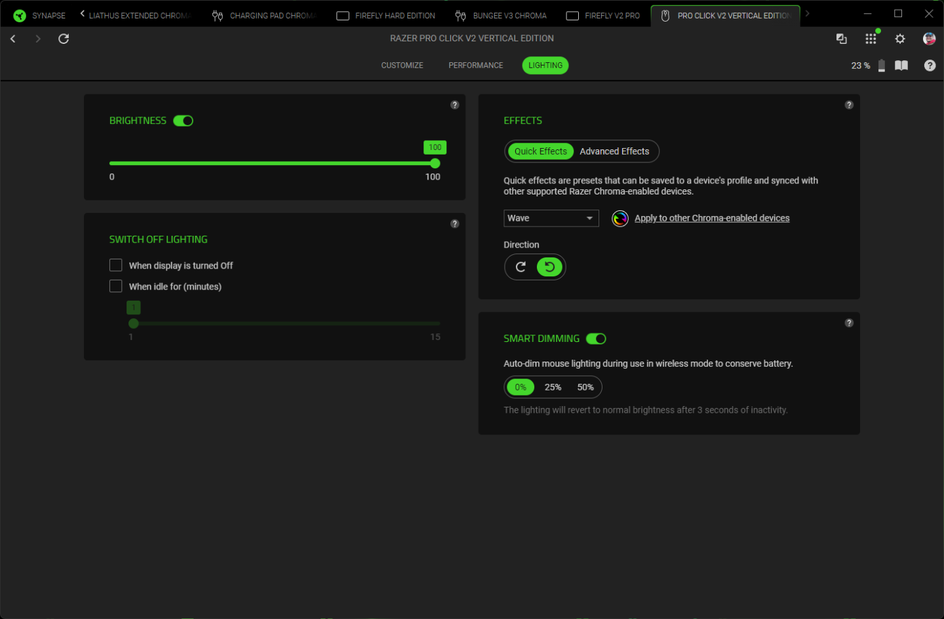Switch to Advanced Effects mode
This screenshot has width=944, height=619.
point(614,151)
